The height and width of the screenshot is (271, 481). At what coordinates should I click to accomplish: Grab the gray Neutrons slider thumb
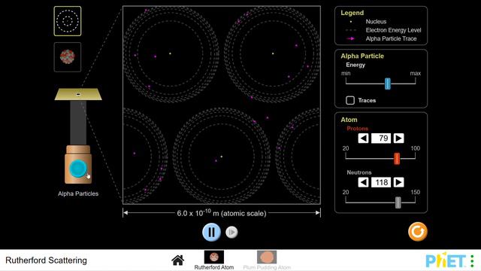398,202
